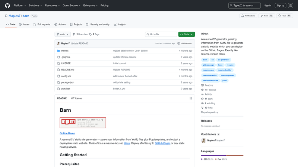Image resolution: width=298 pixels, height=167 pixels.
Task: Open commit 'Add: a new theme LeTax'
Action: [125, 76]
